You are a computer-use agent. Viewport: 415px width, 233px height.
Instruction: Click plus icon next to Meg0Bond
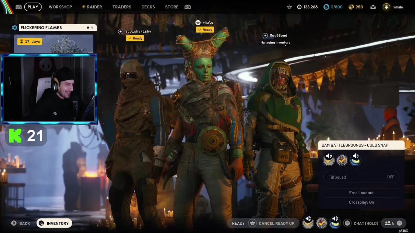pos(265,36)
